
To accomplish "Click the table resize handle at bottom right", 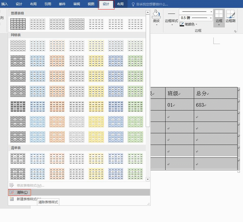I will (239, 172).
